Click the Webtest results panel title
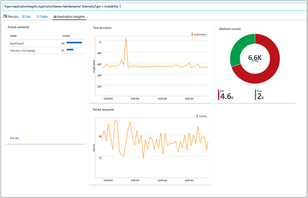 point(230,29)
